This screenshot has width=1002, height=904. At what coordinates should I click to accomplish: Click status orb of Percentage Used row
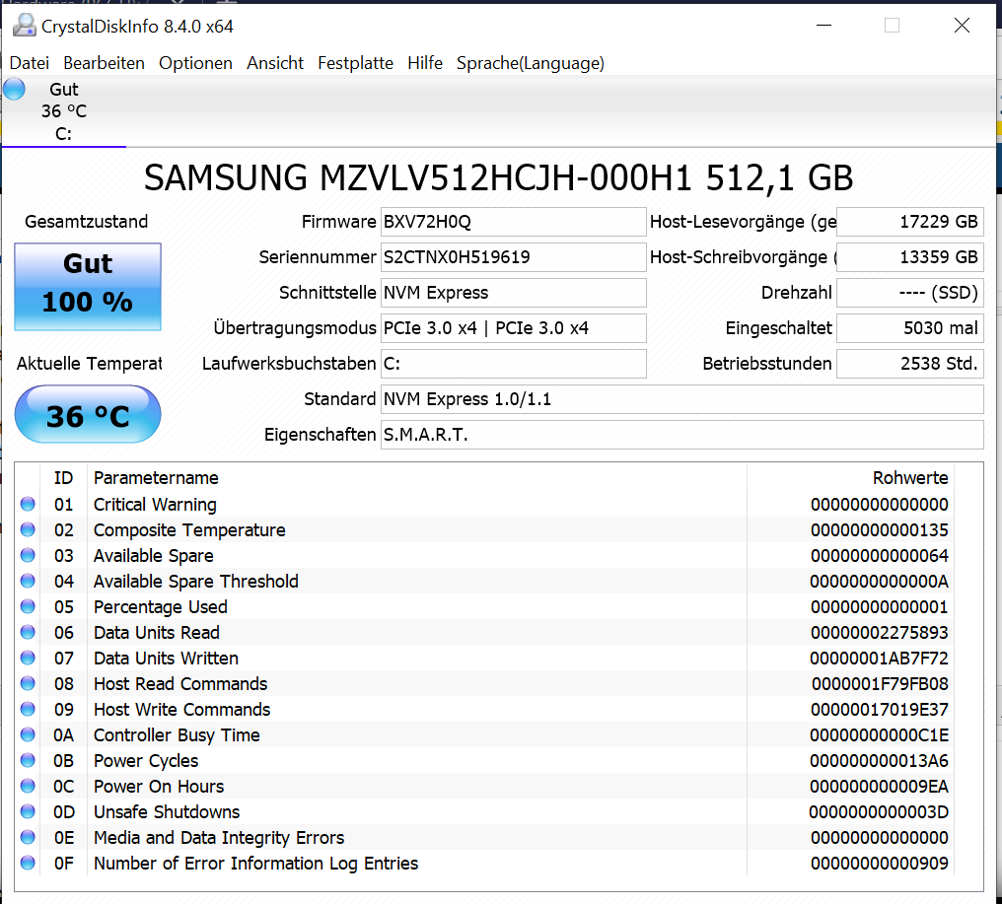point(28,606)
